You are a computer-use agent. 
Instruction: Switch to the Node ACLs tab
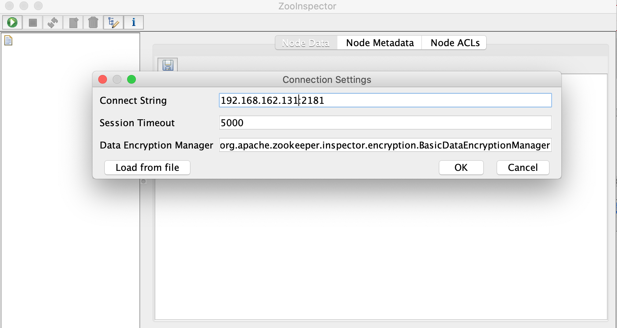coord(455,43)
